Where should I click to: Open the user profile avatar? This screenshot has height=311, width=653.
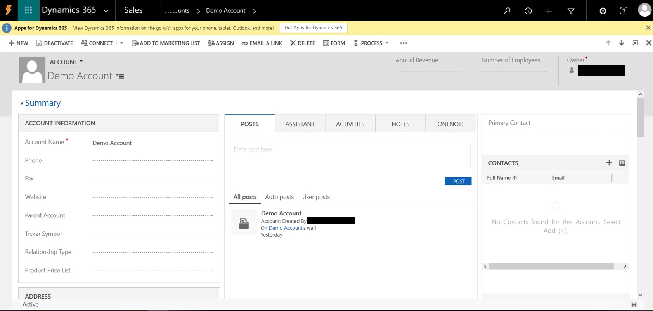[x=644, y=10]
